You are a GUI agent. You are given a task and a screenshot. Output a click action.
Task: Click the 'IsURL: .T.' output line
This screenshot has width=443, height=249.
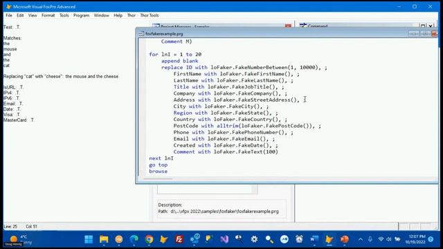coord(13,87)
